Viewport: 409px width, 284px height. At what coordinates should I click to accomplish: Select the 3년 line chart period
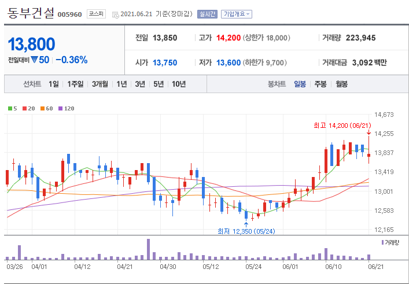click(140, 84)
